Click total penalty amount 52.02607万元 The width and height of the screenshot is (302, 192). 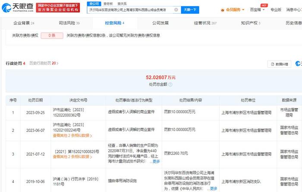point(160,77)
